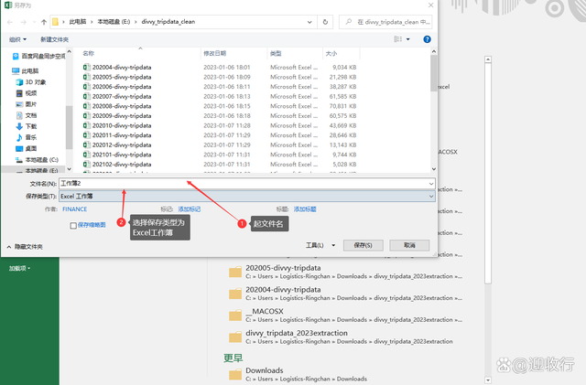
Task: Click the 保存(S) button
Action: [x=364, y=245]
